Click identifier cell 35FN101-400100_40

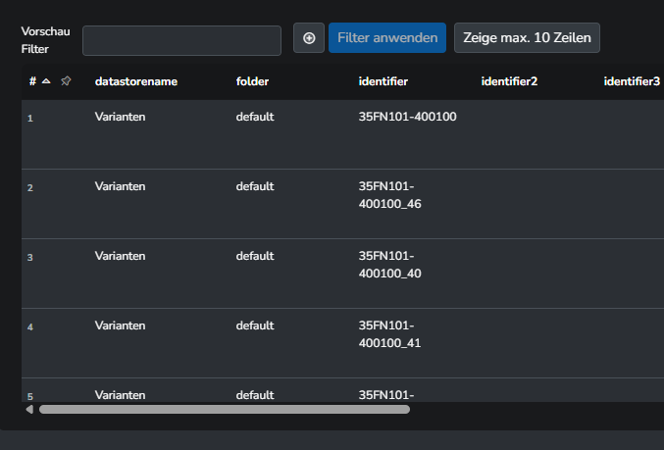click(389, 265)
